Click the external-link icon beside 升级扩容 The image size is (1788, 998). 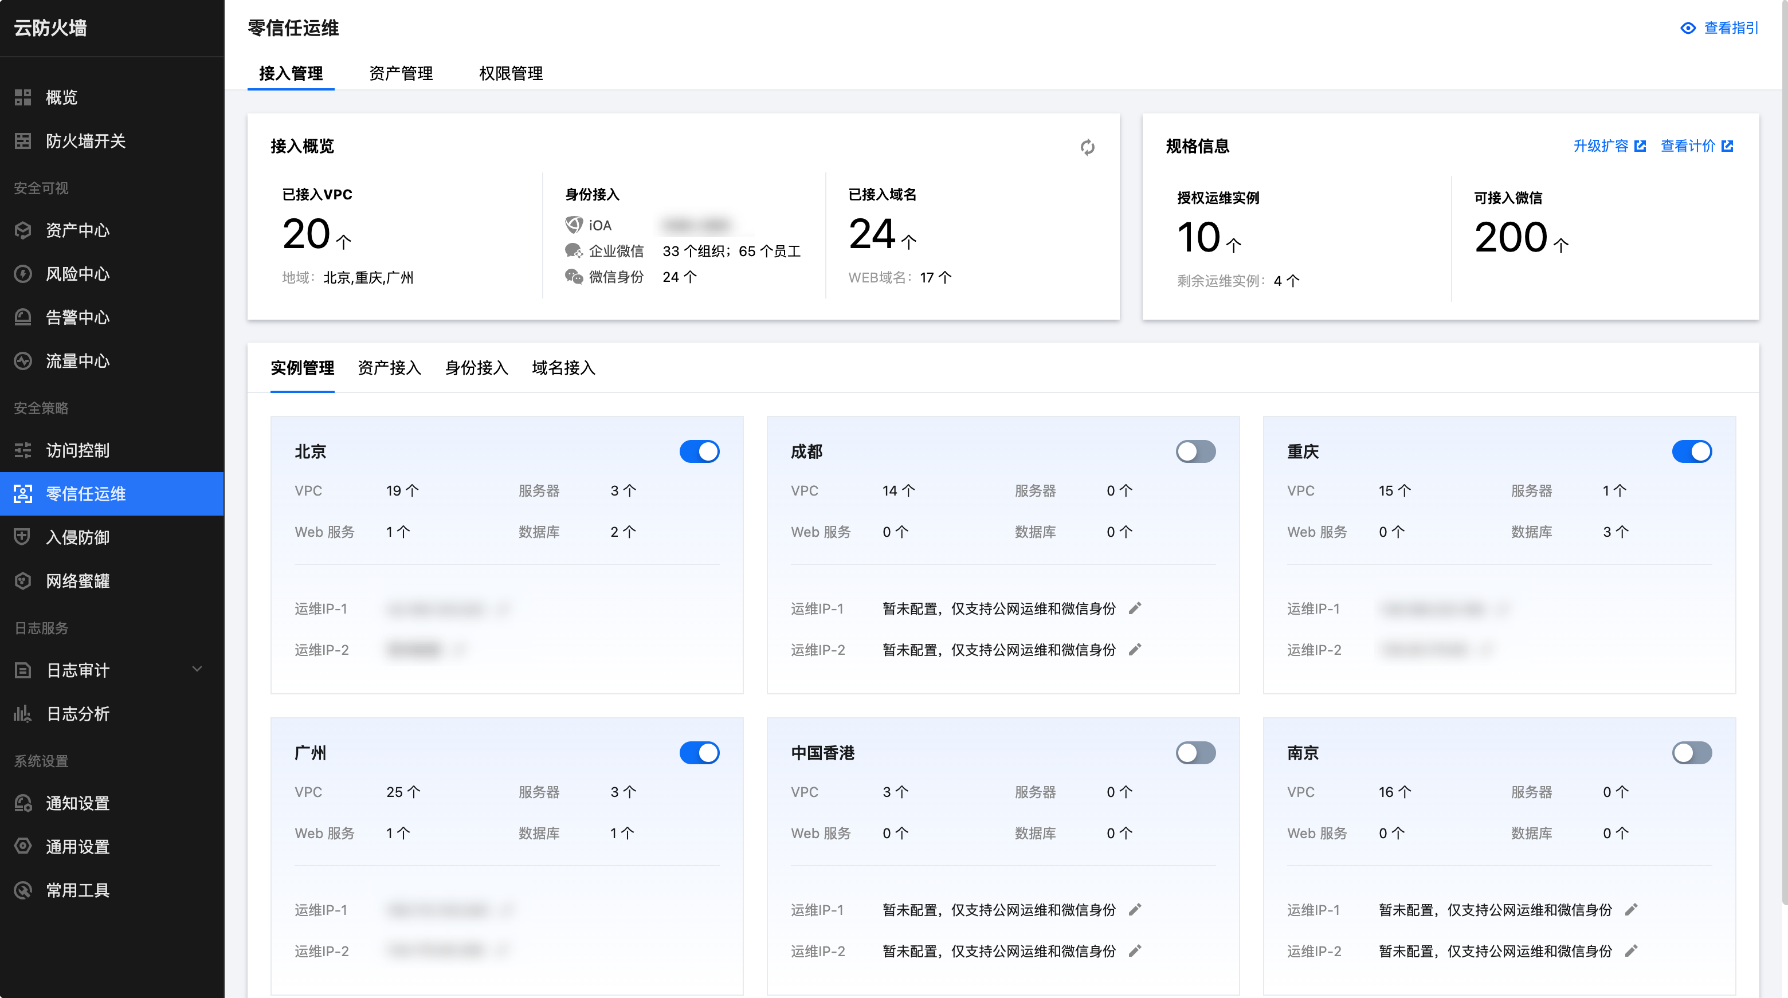click(1640, 146)
